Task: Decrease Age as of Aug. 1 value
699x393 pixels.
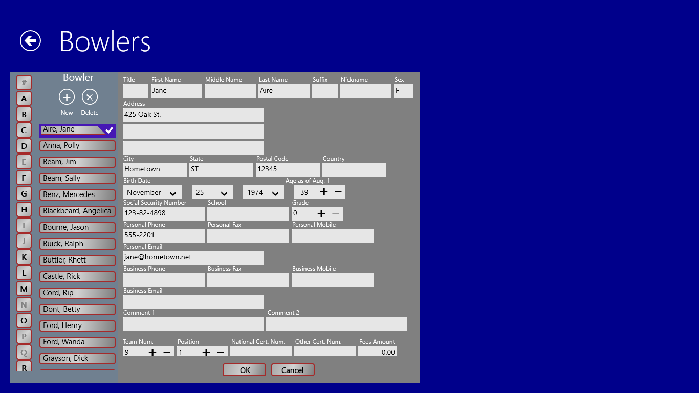Action: click(x=338, y=192)
